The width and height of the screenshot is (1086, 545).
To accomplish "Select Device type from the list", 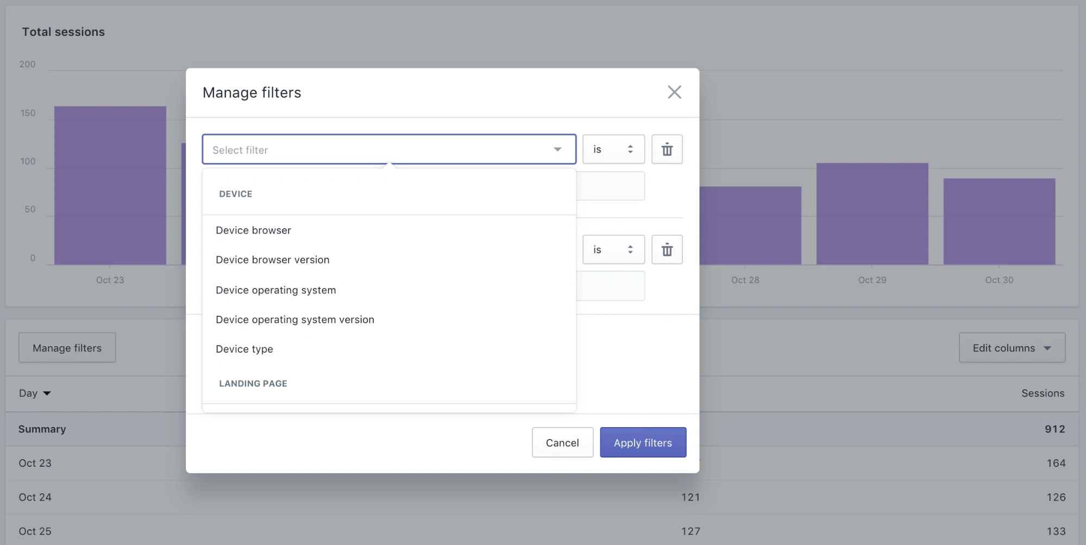I will coord(244,349).
